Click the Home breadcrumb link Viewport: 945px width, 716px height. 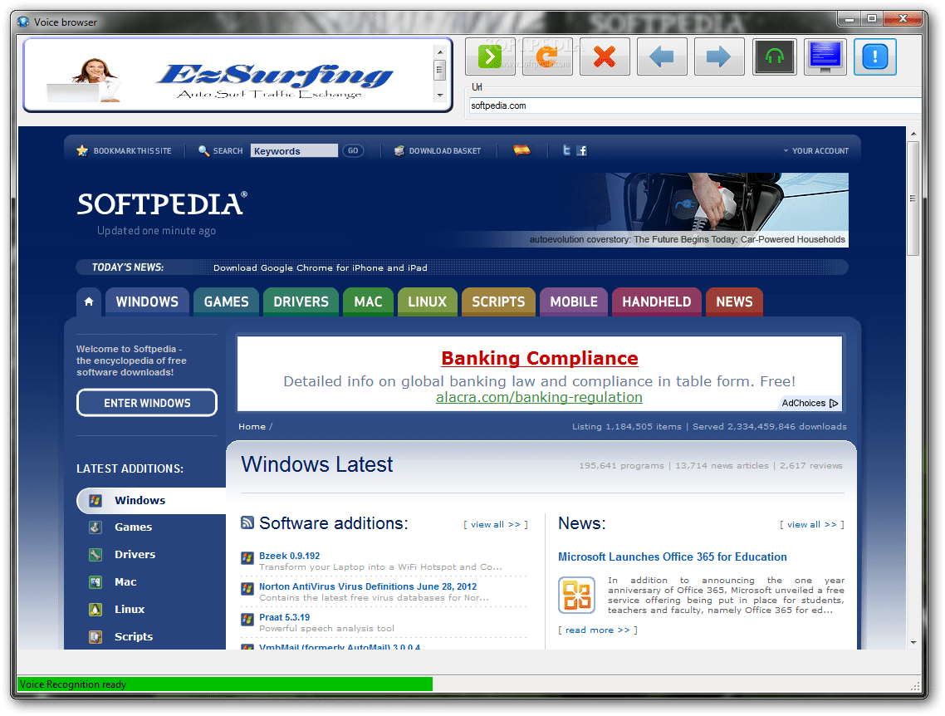(x=252, y=426)
